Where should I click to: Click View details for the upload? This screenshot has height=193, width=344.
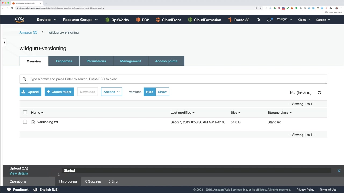point(19,173)
